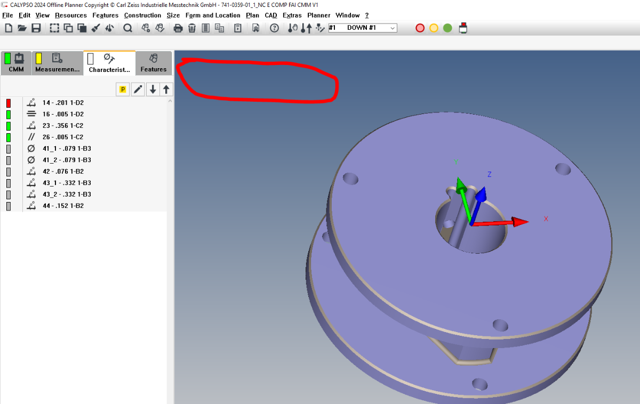Open help with the question mark icon
The width and height of the screenshot is (640, 404).
point(274,28)
